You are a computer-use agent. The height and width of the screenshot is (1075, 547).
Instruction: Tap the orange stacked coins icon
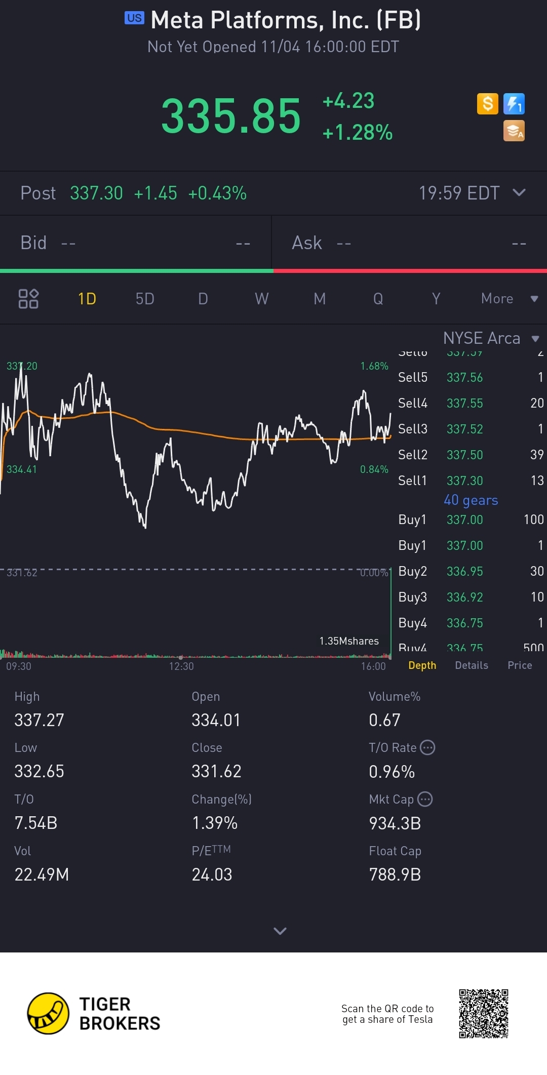[x=514, y=131]
